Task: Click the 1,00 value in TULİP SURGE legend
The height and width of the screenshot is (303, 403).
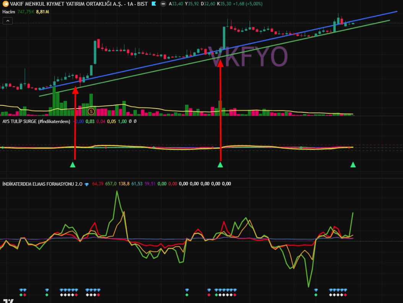Action: pos(122,122)
